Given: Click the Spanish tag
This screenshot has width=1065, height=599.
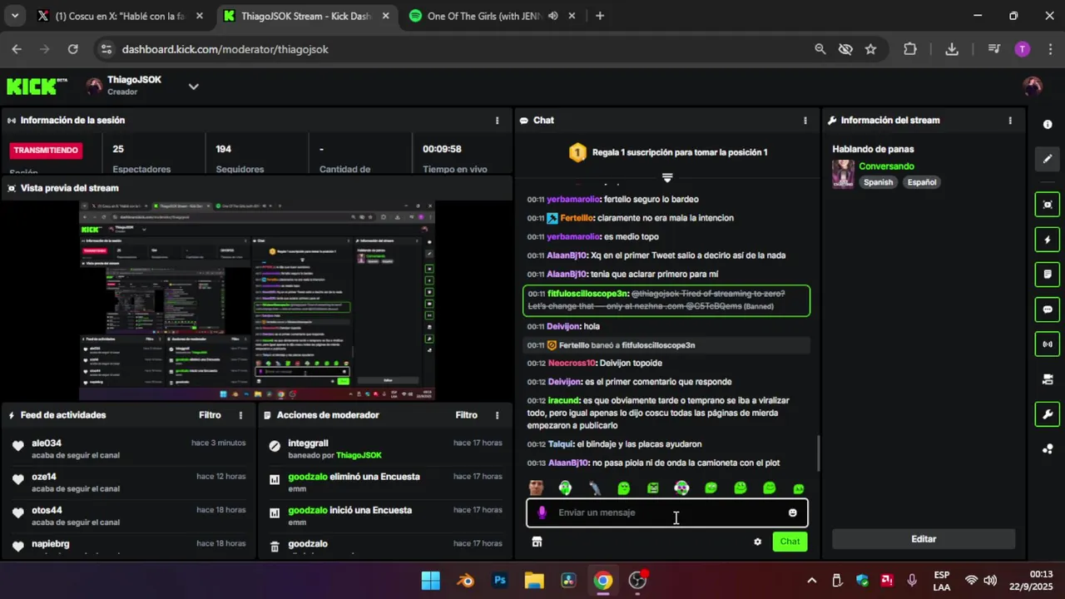Looking at the screenshot, I should click(878, 182).
